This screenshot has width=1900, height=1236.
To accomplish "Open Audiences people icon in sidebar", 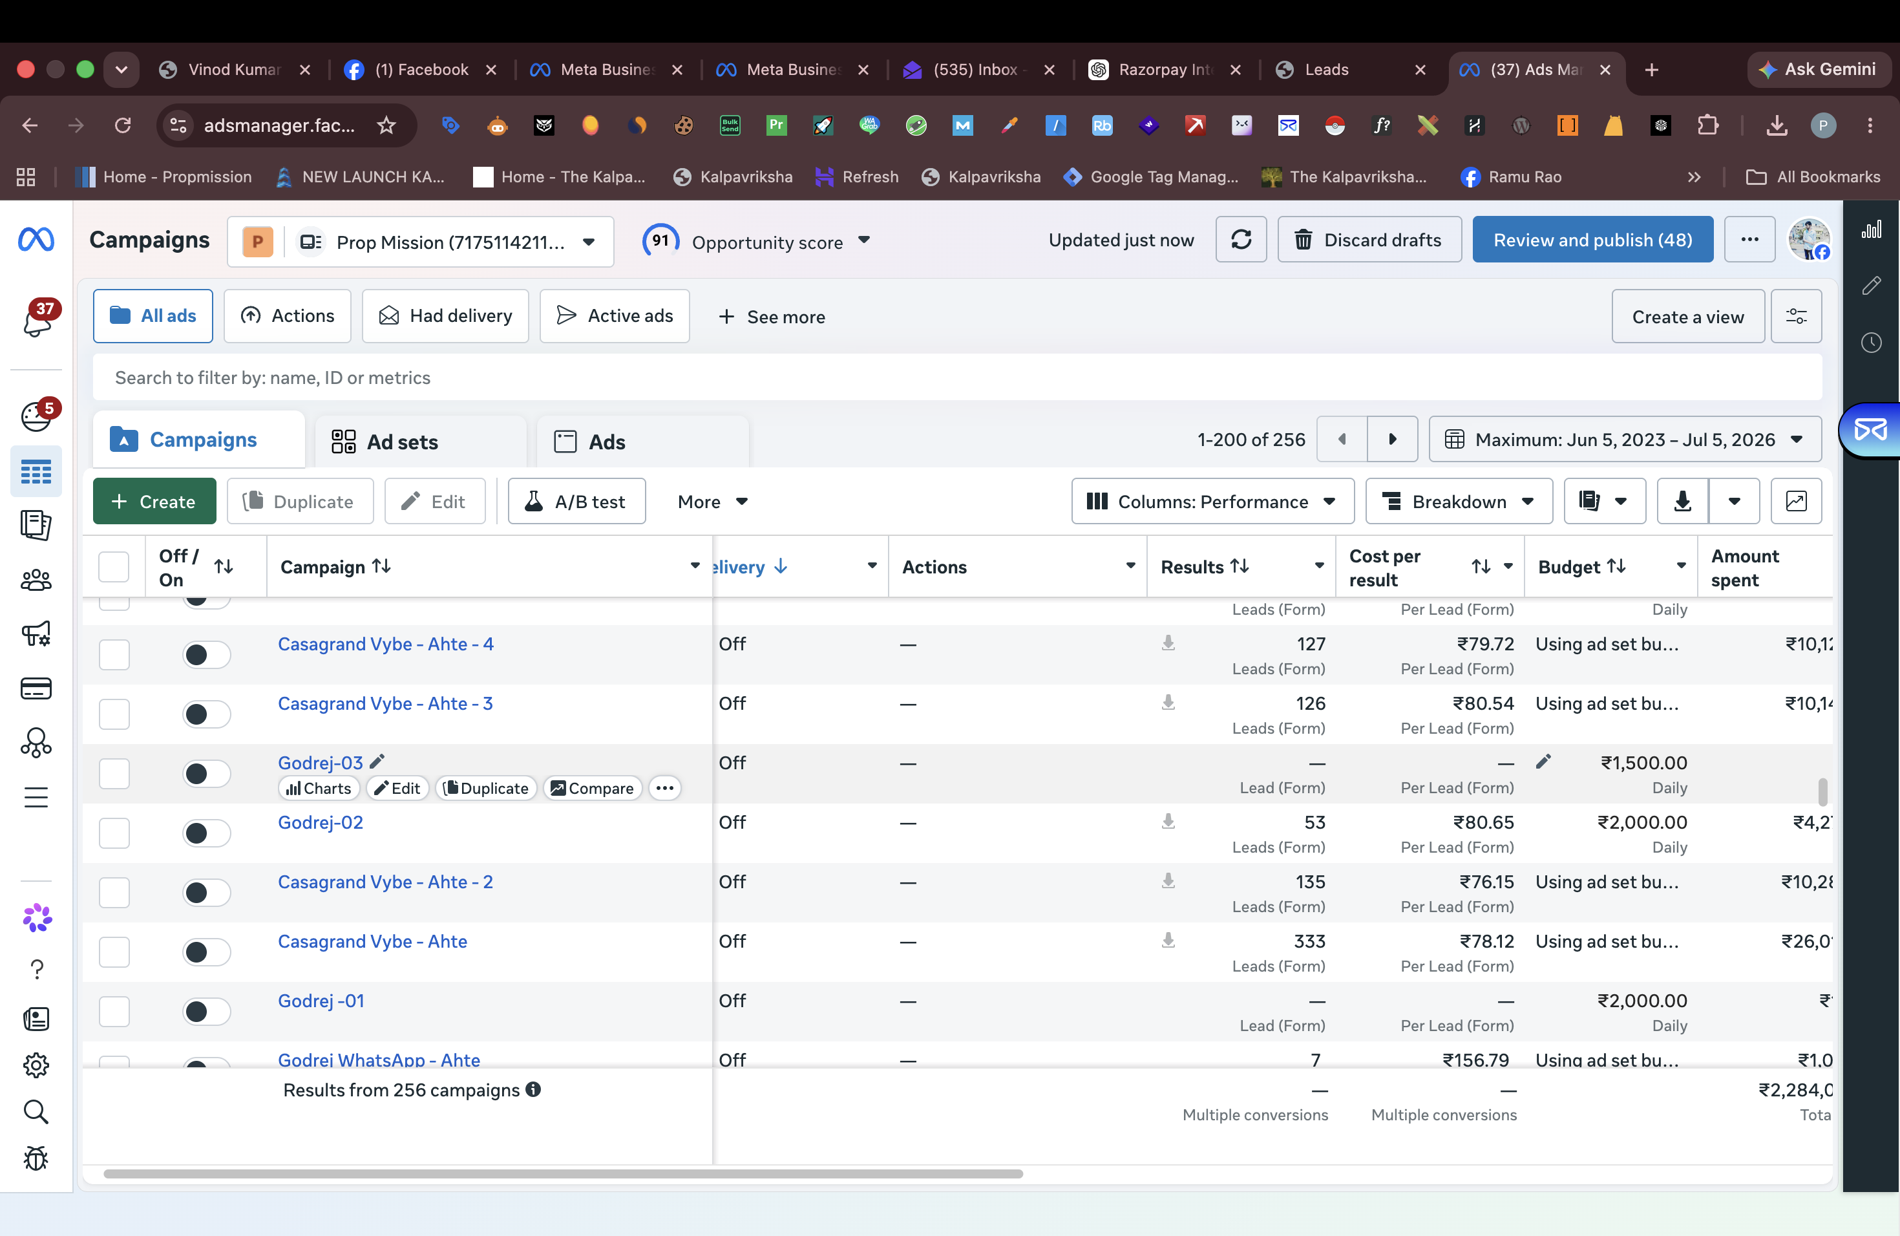I will click(36, 581).
